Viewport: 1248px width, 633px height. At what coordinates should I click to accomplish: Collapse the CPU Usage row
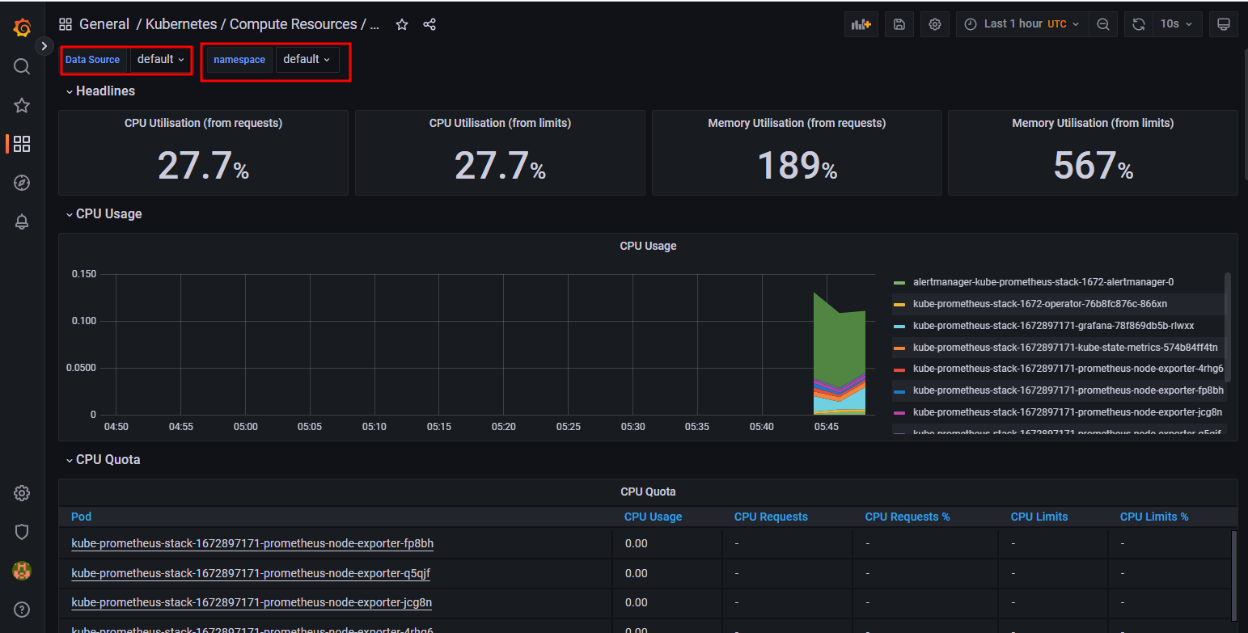point(104,214)
